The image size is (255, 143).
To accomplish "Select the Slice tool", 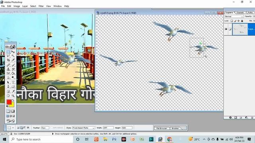I will pos(13,60).
